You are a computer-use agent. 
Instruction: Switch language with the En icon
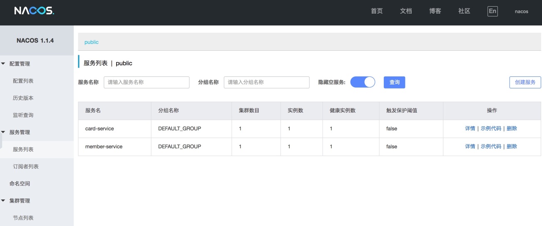coord(492,11)
